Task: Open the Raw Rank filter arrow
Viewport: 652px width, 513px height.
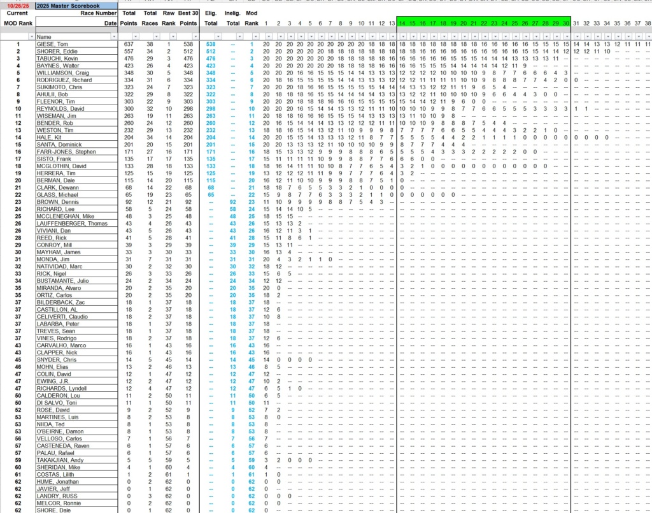Action: [x=174, y=36]
